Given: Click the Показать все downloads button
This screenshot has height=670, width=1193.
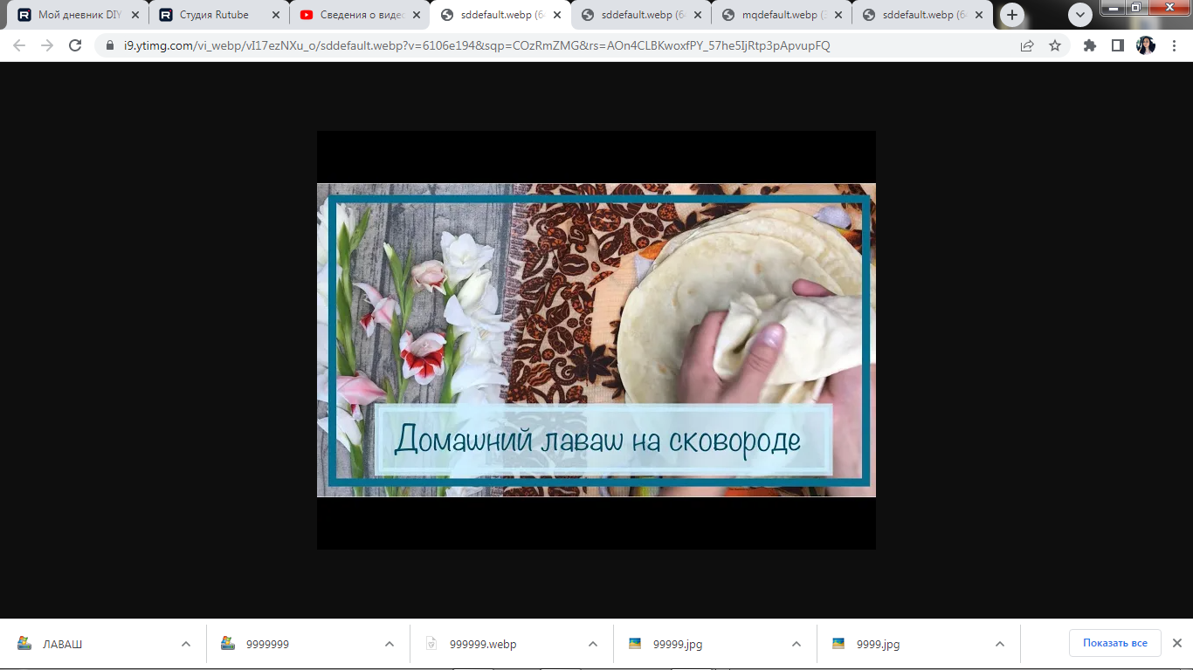Looking at the screenshot, I should 1115,643.
